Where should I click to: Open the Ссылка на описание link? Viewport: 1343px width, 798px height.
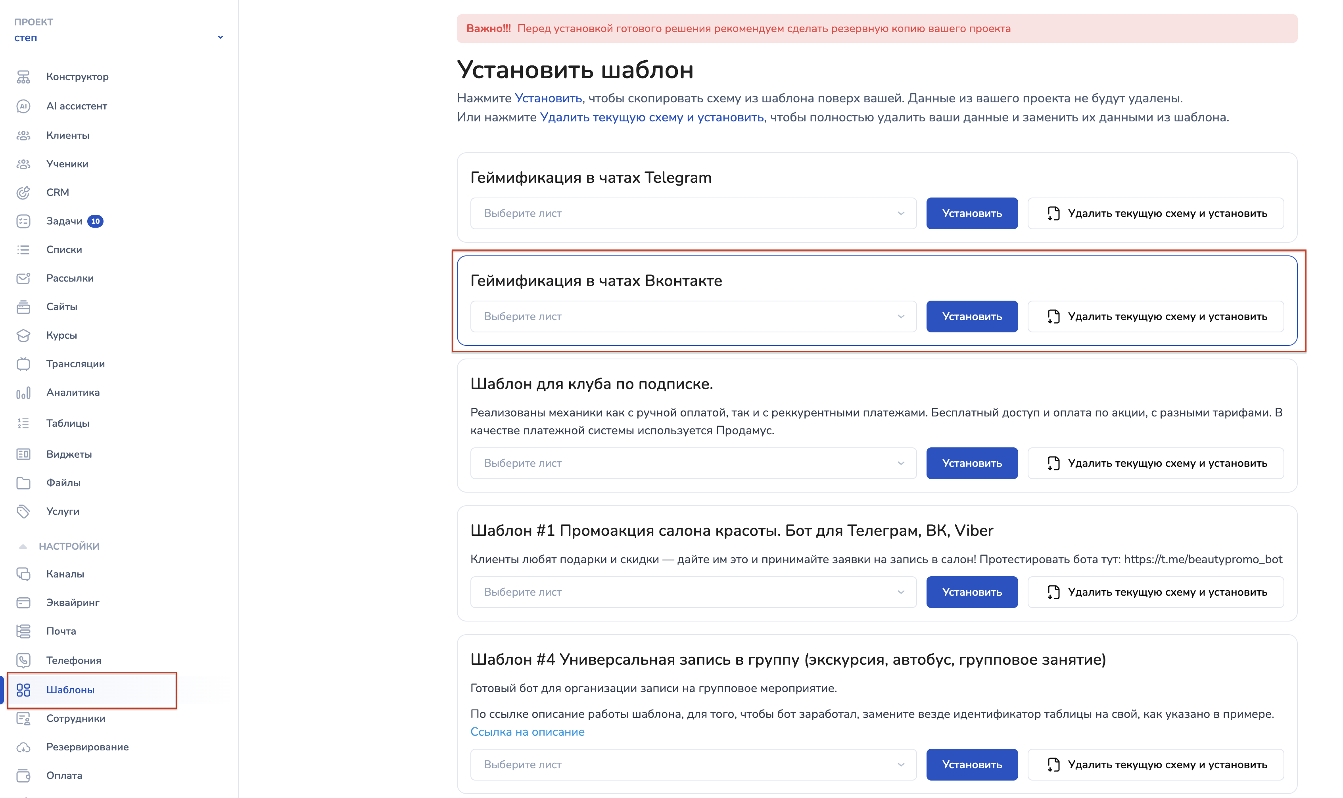(x=527, y=732)
